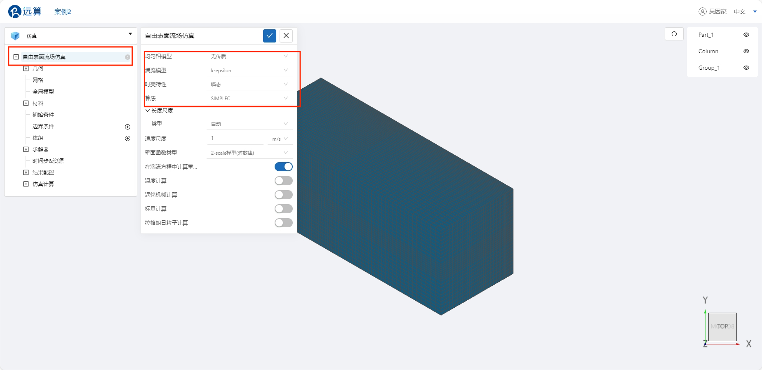Image resolution: width=762 pixels, height=370 pixels.
Task: Click the username 吴因豪
Action: 718,12
